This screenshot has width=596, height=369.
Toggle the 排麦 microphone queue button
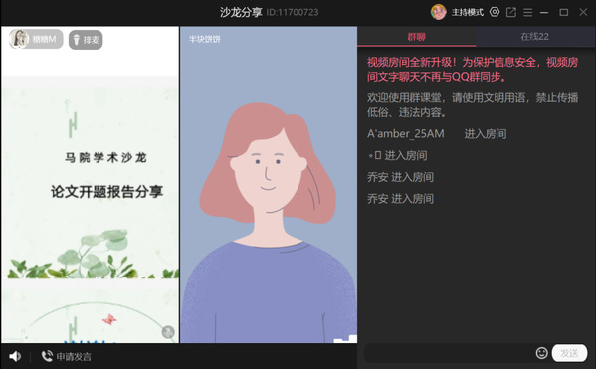click(x=86, y=40)
